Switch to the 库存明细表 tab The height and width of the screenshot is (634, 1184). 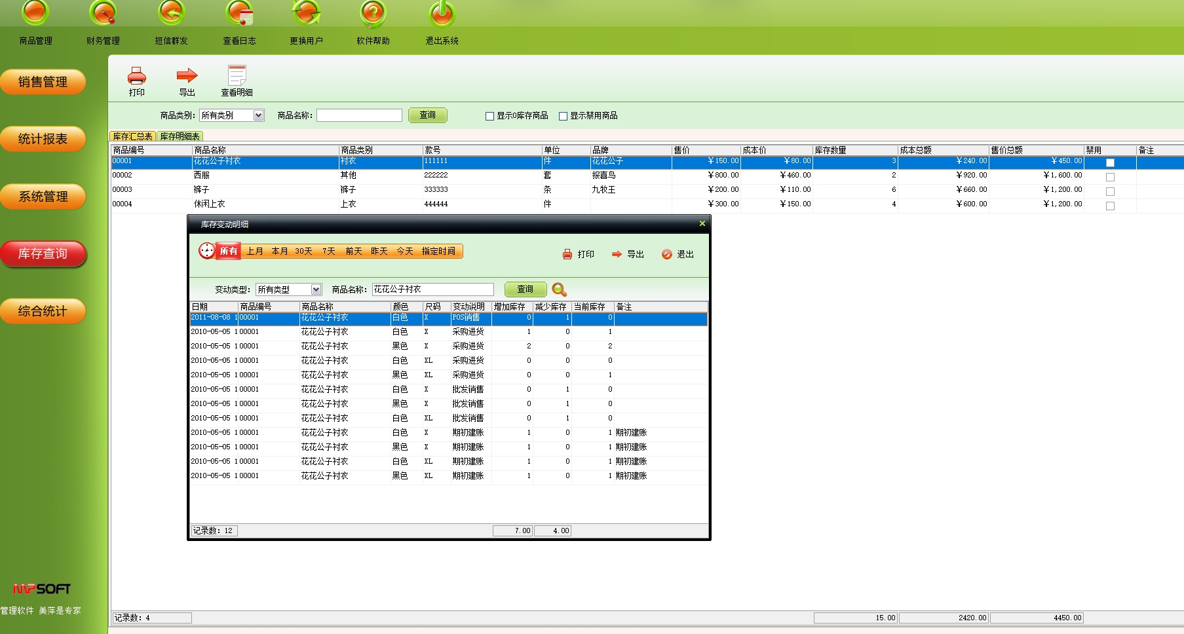[x=180, y=136]
